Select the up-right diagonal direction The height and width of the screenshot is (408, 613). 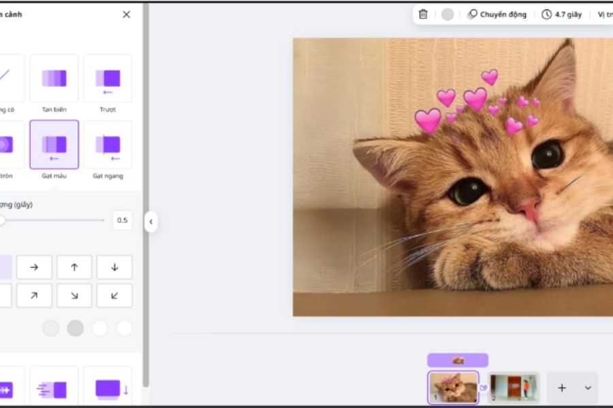pyautogui.click(x=34, y=295)
